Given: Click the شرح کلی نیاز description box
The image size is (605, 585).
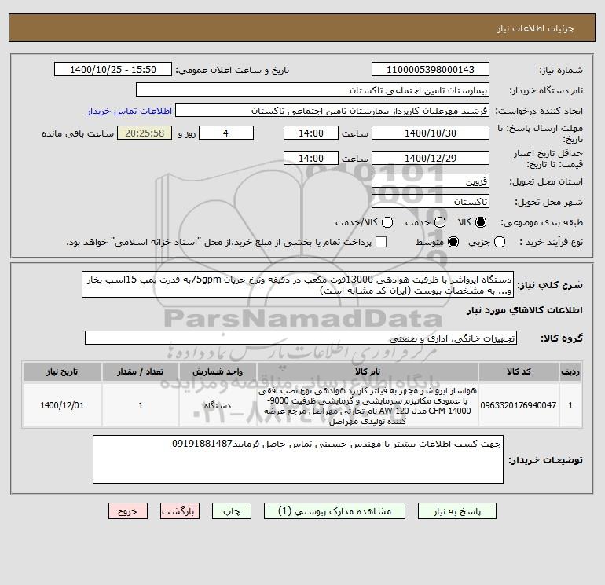Looking at the screenshot, I should pos(298,284).
